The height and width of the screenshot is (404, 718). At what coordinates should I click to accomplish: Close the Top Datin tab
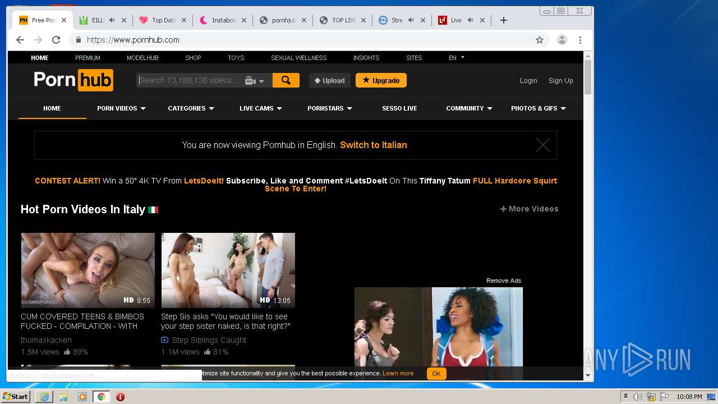184,20
